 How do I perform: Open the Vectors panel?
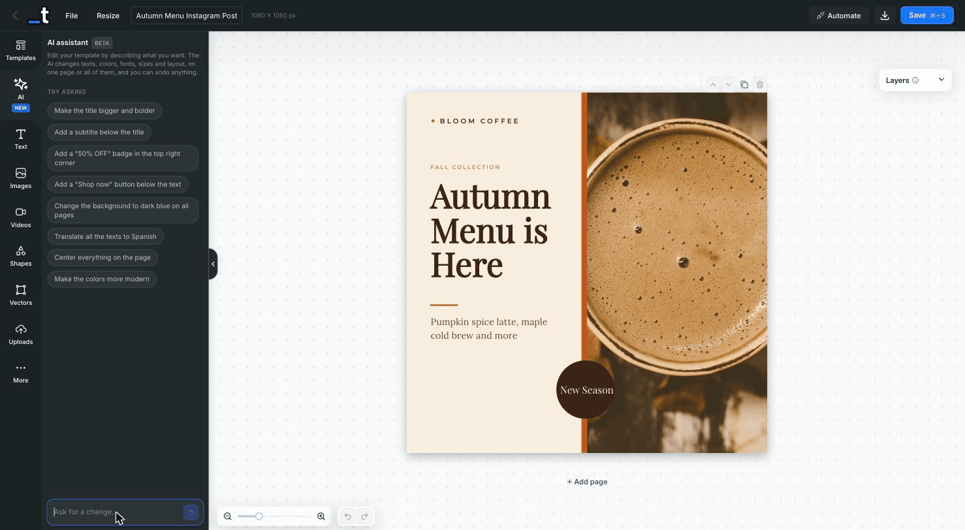[21, 295]
